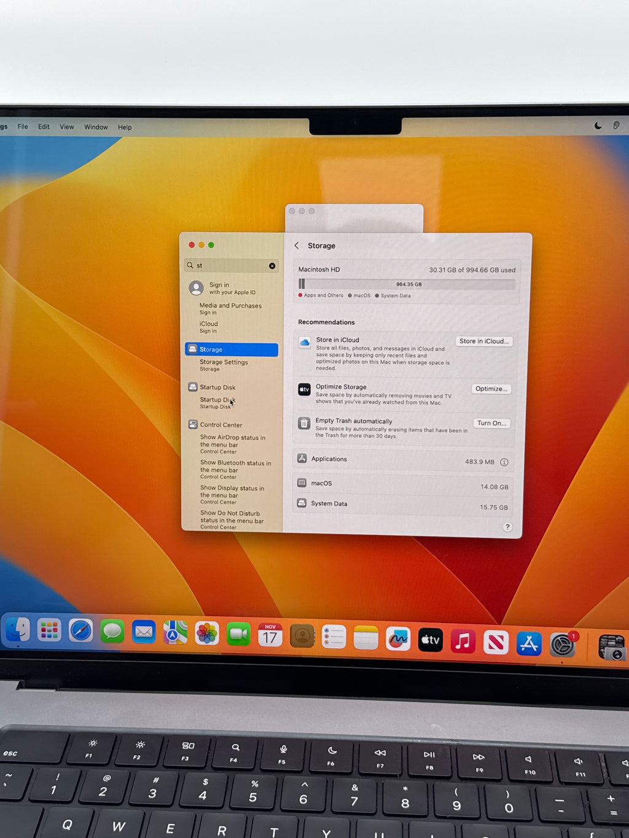Go back from Storage pane

pos(297,246)
